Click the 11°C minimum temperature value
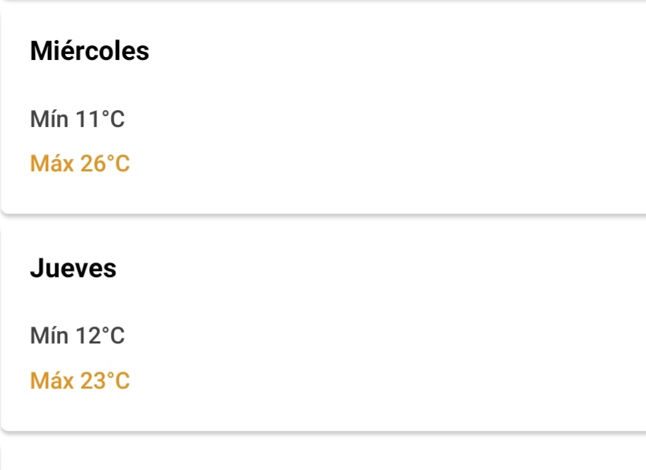 [100, 119]
